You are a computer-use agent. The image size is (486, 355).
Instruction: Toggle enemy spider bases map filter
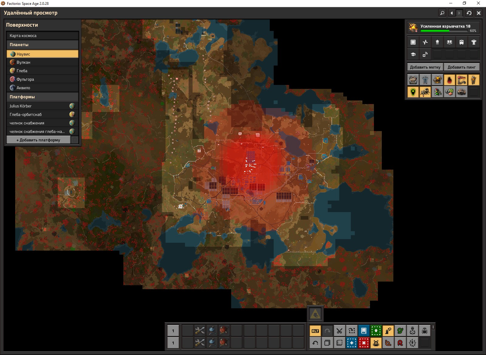425,92
